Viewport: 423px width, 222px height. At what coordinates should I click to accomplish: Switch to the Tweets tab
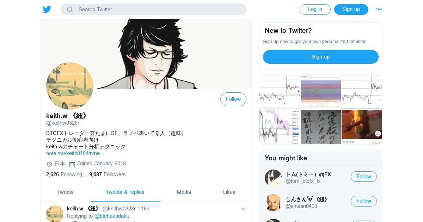pos(65,192)
